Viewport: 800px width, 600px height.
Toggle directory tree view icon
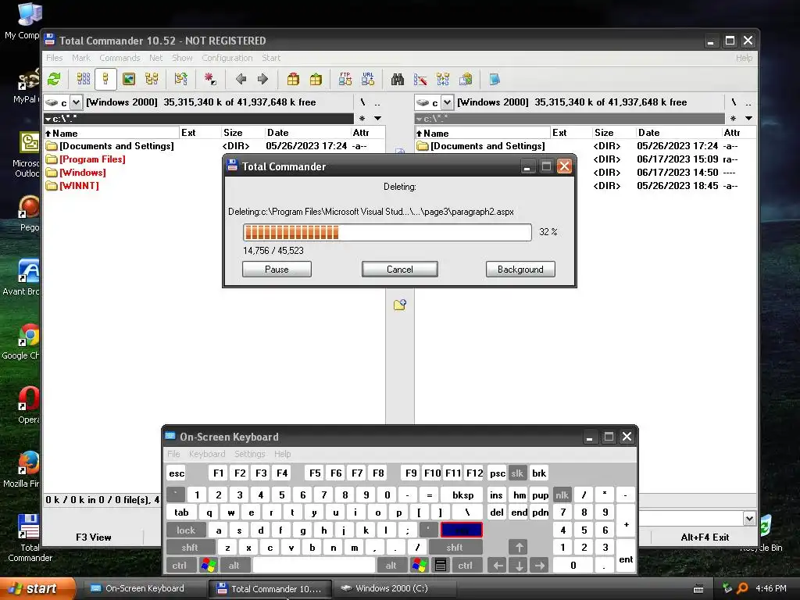(x=152, y=79)
